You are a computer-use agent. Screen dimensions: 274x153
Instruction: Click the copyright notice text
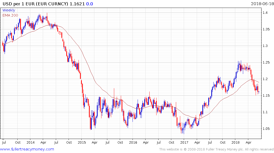coord(216,149)
